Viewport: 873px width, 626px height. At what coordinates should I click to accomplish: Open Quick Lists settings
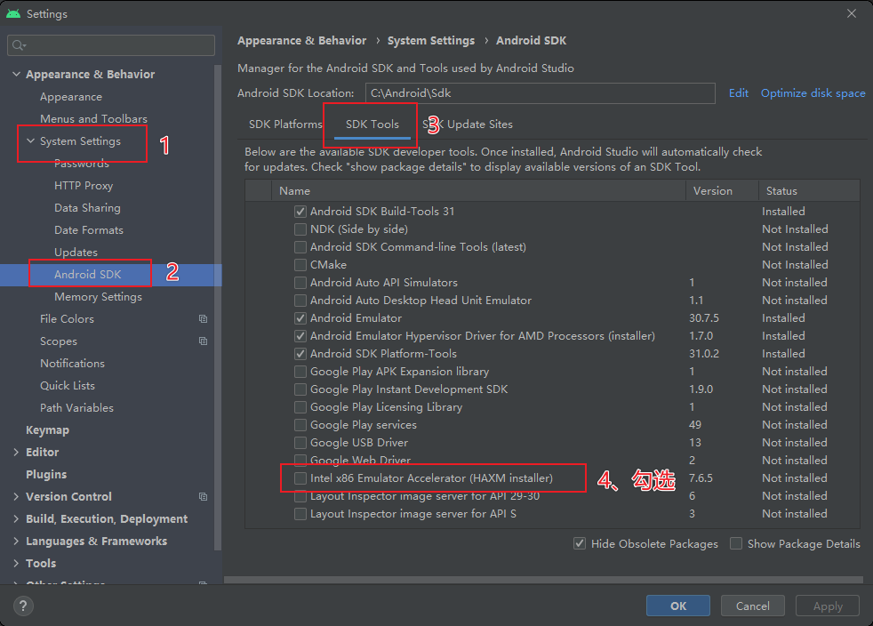68,385
